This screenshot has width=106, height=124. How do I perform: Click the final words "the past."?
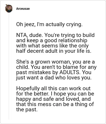[27, 110]
